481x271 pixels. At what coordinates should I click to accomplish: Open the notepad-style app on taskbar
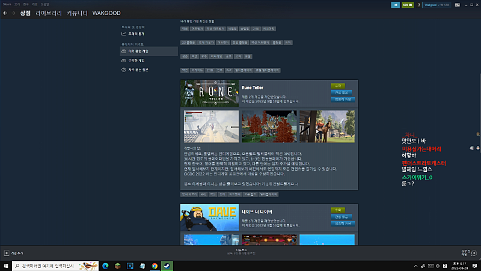pyautogui.click(x=142, y=266)
